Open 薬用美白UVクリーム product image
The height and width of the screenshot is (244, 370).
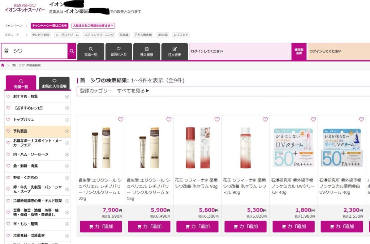click(342, 147)
